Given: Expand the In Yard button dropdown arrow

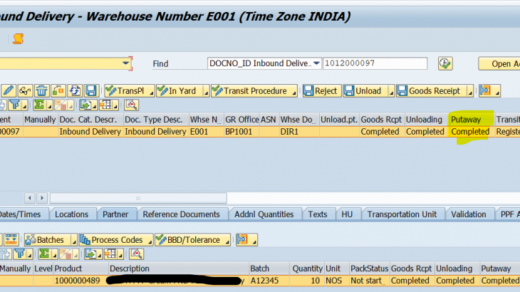Looking at the screenshot, I should coord(206,92).
